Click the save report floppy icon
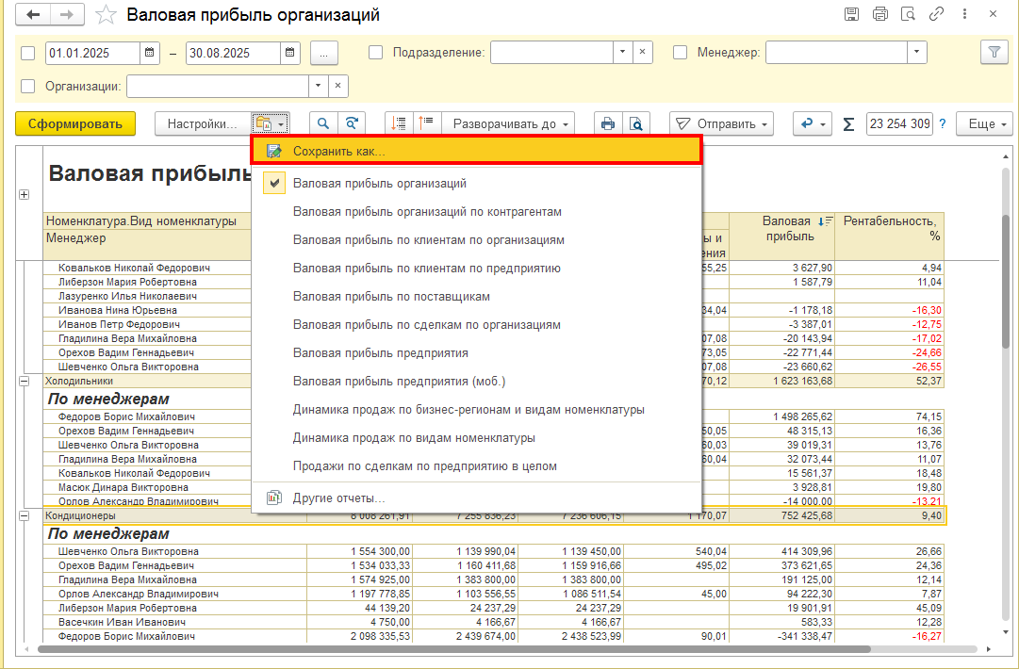 851,14
